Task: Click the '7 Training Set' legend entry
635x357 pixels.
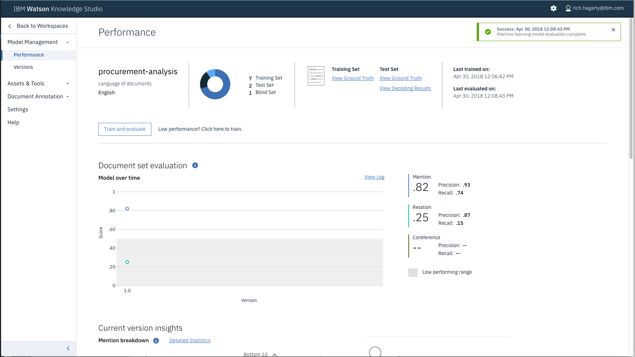Action: pyautogui.click(x=266, y=78)
